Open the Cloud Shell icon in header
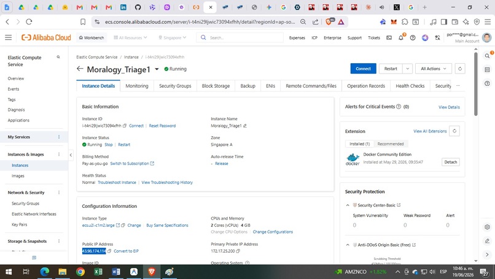 pyautogui.click(x=389, y=37)
